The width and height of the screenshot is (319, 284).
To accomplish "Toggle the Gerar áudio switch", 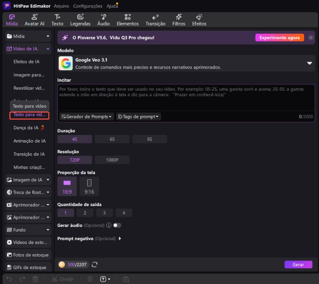I will coord(117,225).
